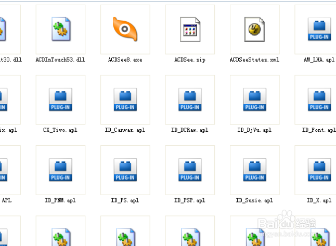
Task: Click the file name CX_Tivo.apl
Action: click(x=60, y=130)
